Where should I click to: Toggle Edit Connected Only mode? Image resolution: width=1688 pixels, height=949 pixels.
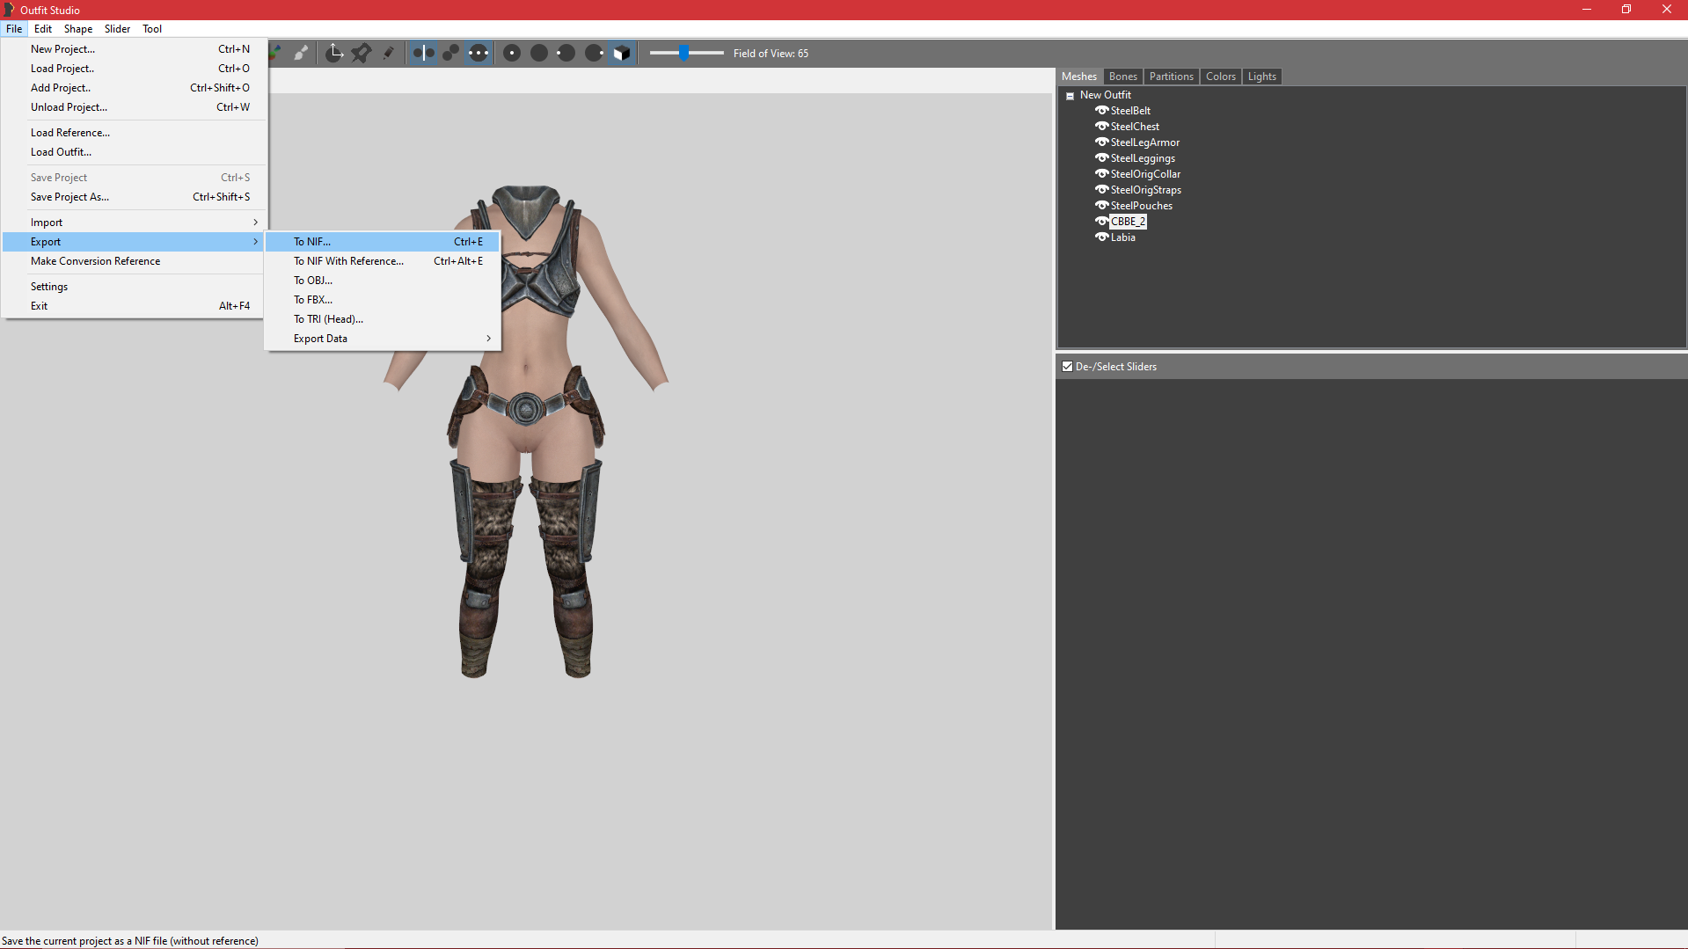coord(450,54)
